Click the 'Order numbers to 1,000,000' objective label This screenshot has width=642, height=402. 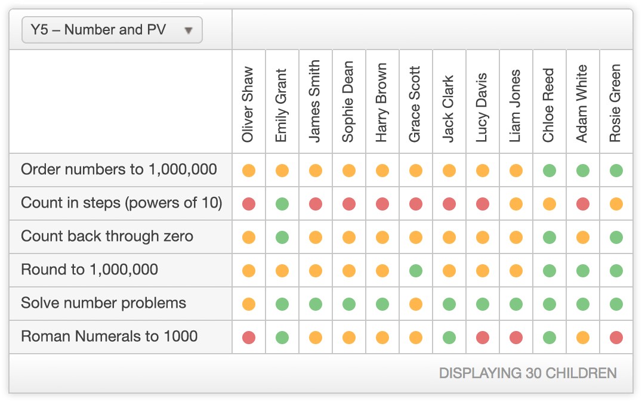119,169
